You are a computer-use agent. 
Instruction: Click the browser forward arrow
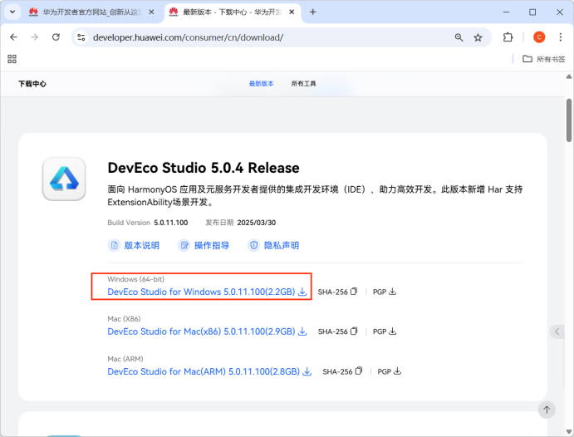34,37
